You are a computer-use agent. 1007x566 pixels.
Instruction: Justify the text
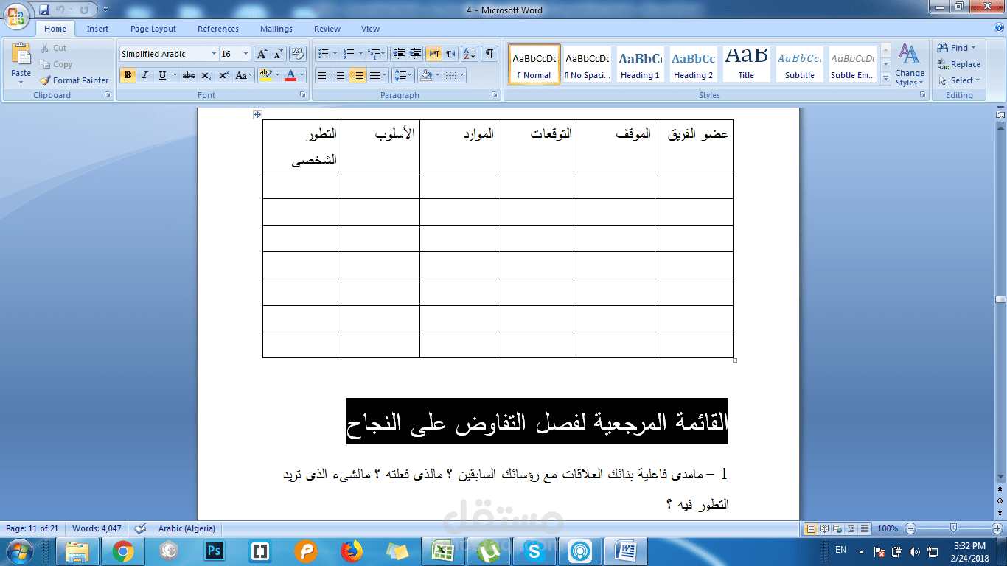click(374, 75)
